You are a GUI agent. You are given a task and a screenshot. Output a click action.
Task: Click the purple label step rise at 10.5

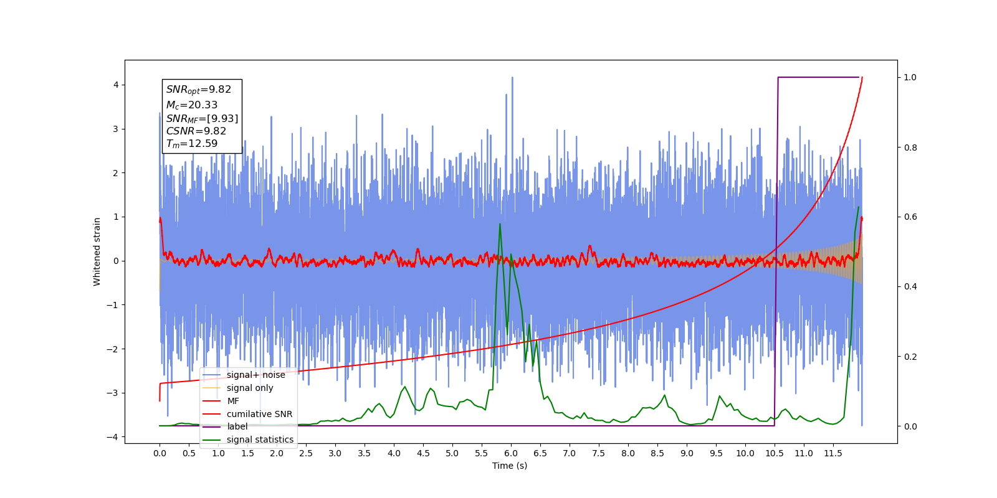(x=776, y=251)
